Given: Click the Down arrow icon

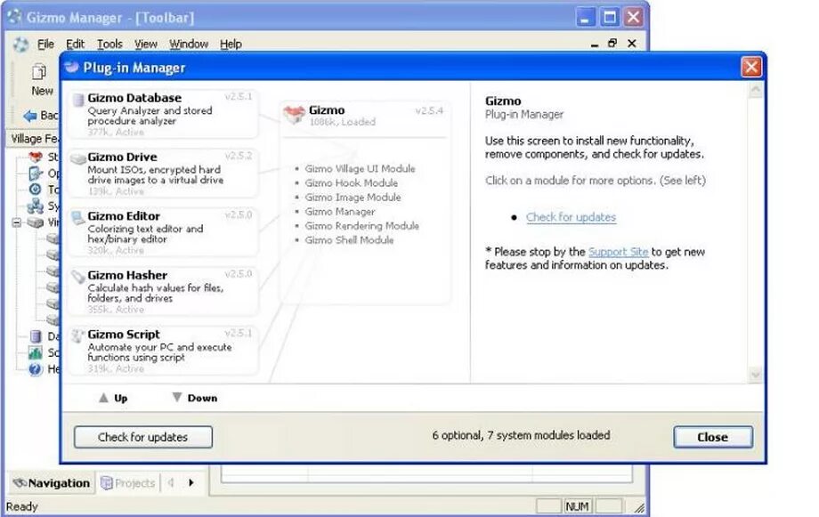Looking at the screenshot, I should 177,398.
